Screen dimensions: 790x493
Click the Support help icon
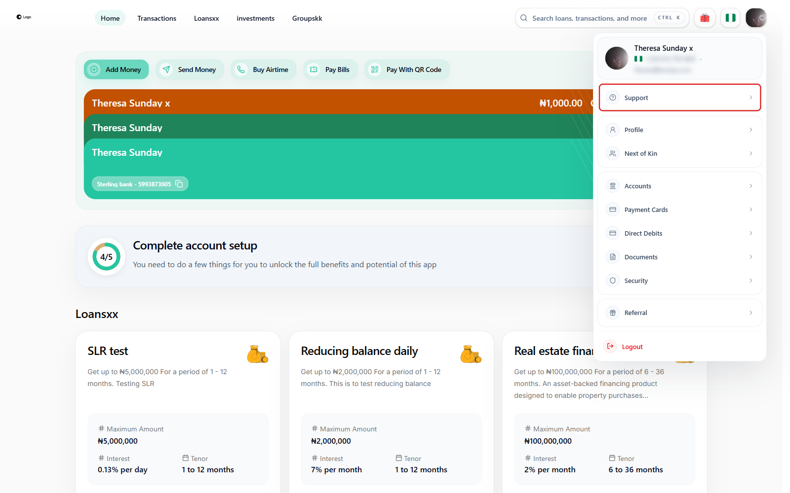[613, 98]
